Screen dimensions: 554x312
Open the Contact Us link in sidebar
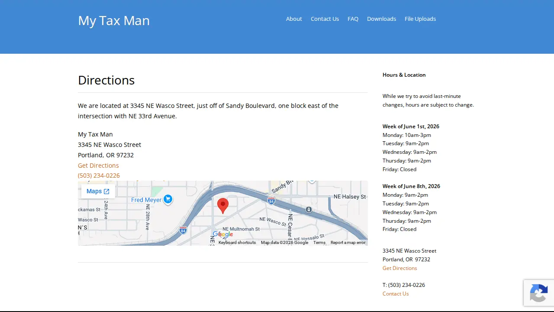[x=396, y=293]
